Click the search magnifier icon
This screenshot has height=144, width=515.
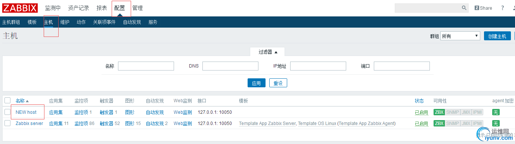464,8
